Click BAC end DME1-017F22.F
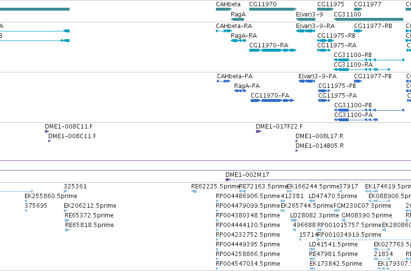The image size is (411, 271). (x=258, y=131)
